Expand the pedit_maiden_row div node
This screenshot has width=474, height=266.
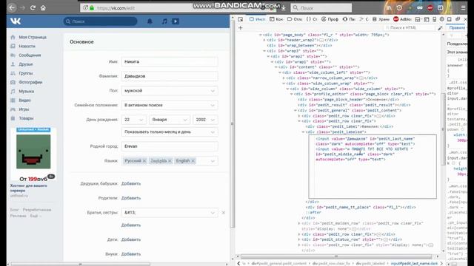click(299, 223)
